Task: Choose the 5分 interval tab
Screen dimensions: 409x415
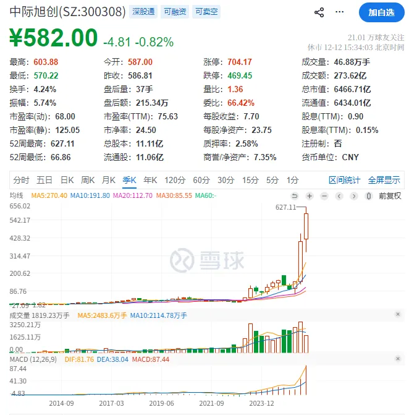Action: coord(272,180)
